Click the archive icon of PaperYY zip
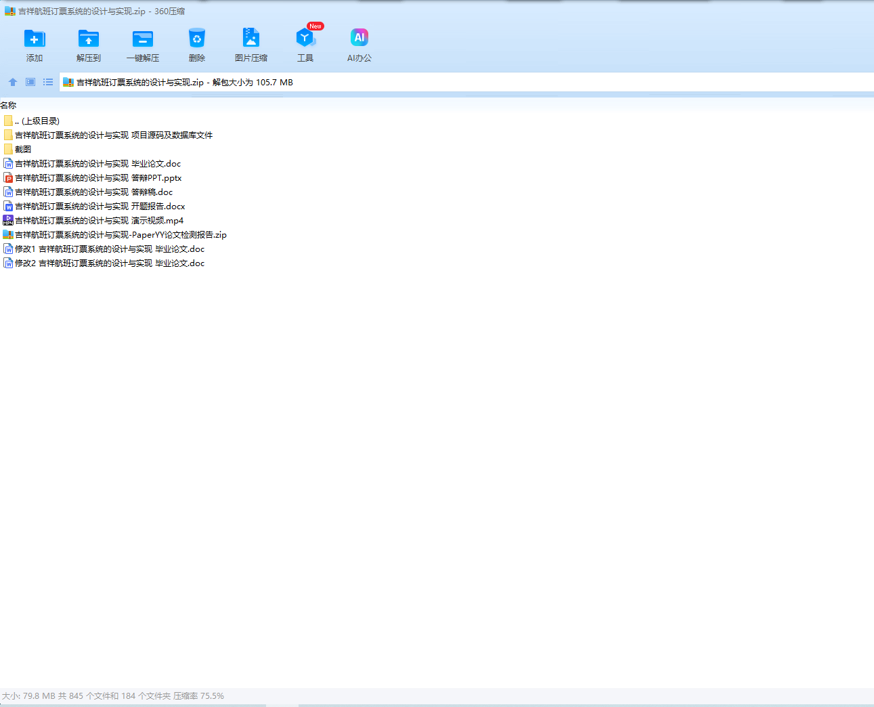 8,234
